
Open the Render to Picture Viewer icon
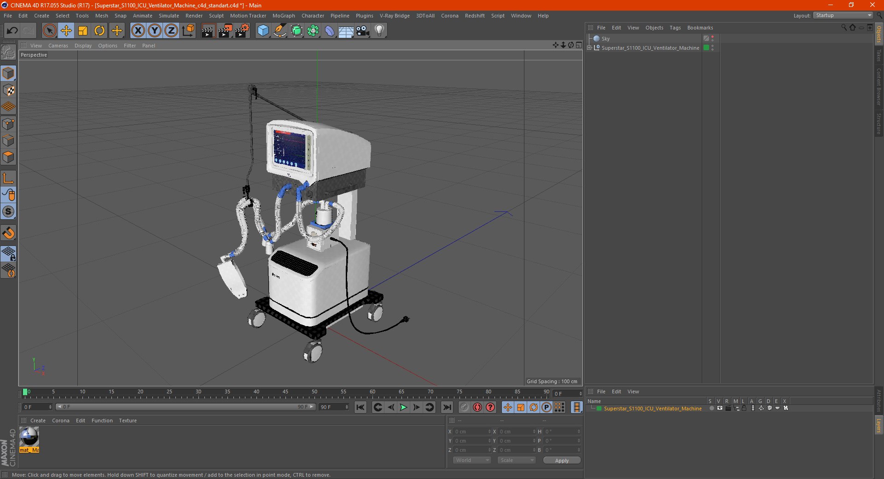coord(225,31)
